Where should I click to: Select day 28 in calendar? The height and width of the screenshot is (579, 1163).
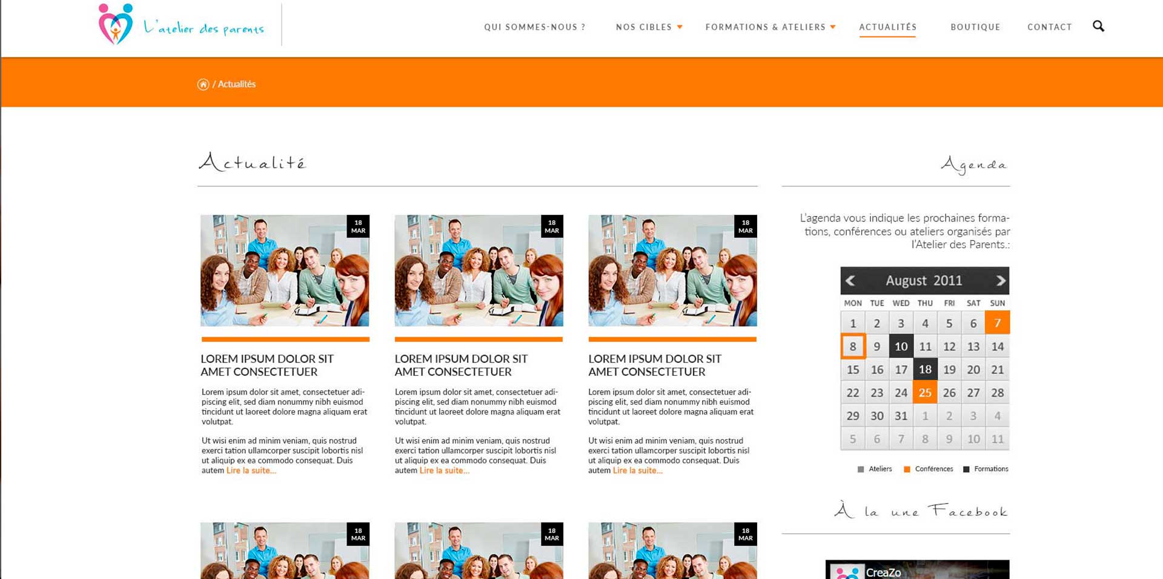(x=997, y=393)
